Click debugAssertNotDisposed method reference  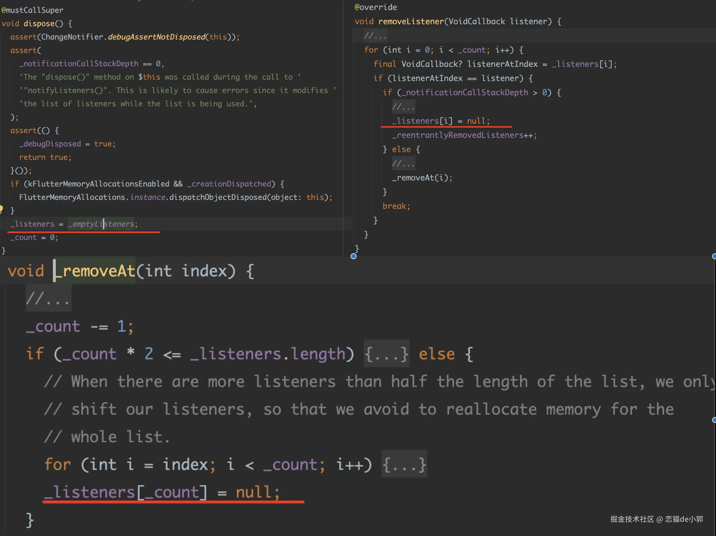click(x=157, y=37)
